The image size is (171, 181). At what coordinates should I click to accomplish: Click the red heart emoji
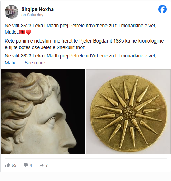[x=28, y=32]
